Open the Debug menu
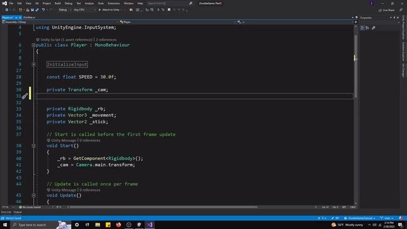Viewport: 407px width, 229px height. [x=69, y=3]
